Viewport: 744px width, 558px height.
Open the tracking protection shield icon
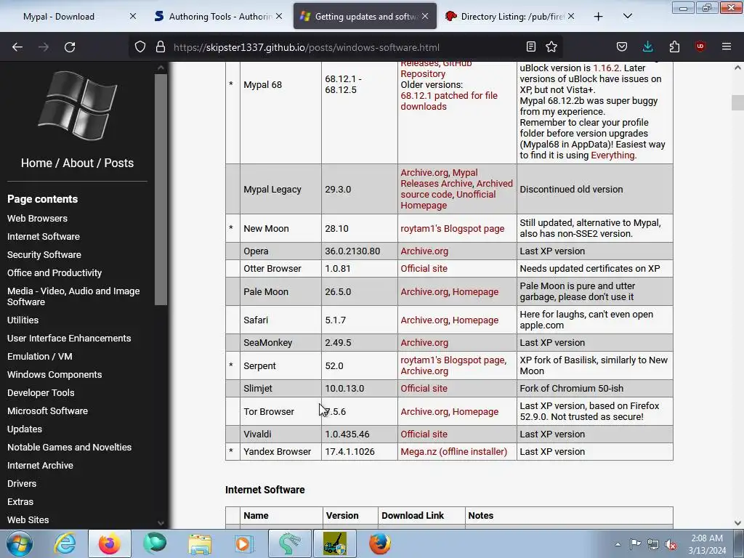pos(140,46)
